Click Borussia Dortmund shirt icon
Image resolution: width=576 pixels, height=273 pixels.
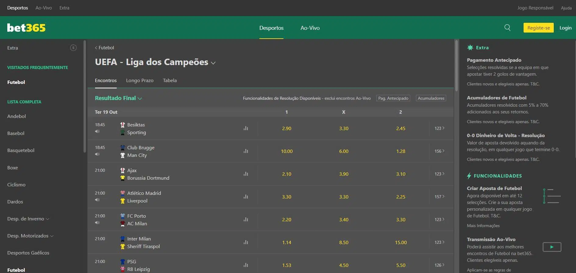(x=123, y=178)
